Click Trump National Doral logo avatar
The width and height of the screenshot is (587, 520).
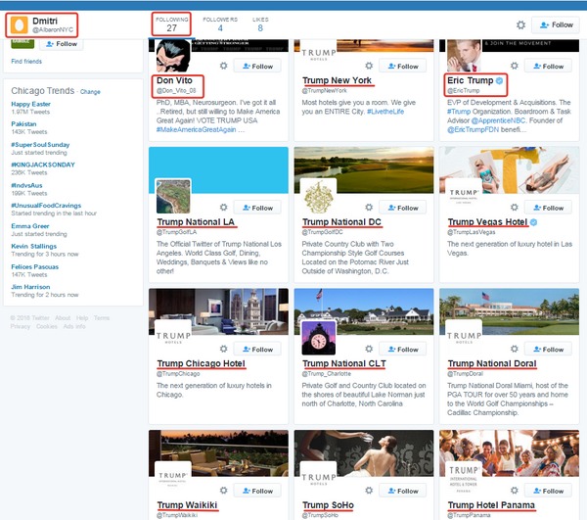point(464,338)
